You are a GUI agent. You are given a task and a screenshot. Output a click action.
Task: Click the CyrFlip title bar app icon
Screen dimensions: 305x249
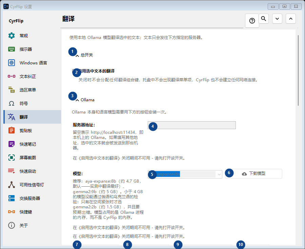tap(6, 6)
